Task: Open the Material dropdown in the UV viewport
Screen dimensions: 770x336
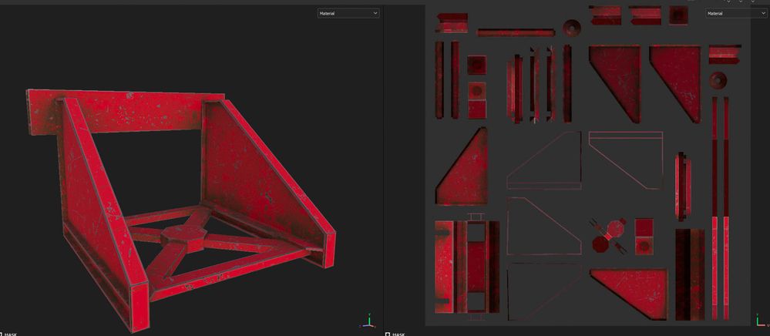Action: point(738,13)
